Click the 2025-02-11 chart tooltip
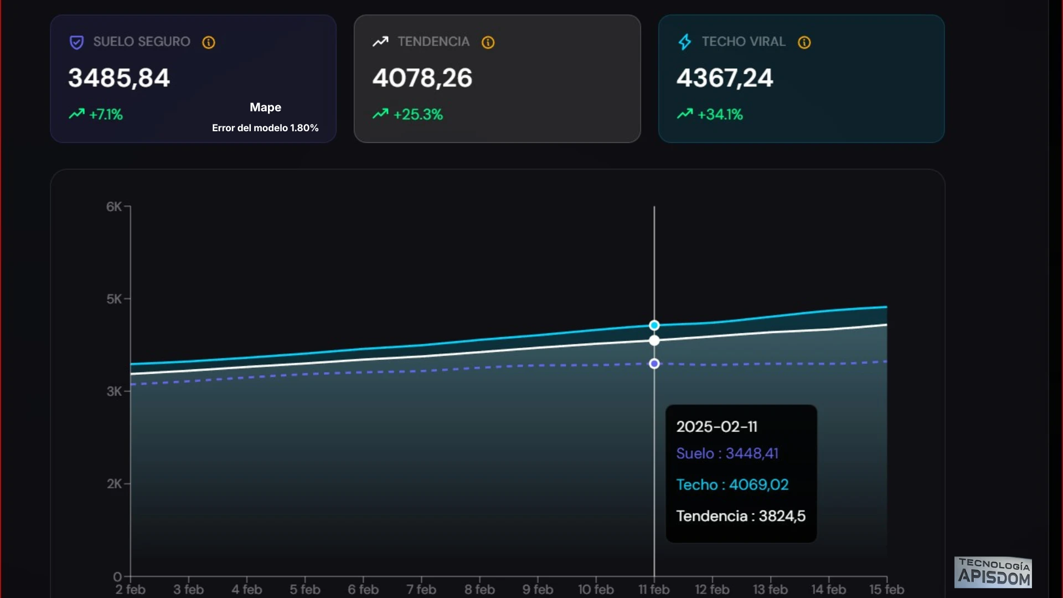The image size is (1063, 598). click(x=741, y=473)
